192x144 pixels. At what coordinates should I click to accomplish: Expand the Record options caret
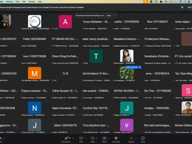pos(136,138)
